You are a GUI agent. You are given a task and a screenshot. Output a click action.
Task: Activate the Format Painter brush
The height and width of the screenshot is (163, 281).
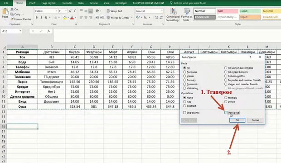click(x=12, y=19)
